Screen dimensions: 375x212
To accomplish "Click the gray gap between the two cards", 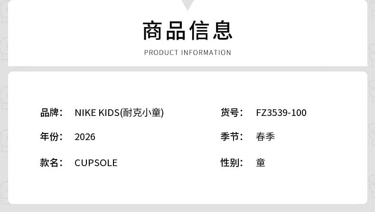I will pos(187,69).
